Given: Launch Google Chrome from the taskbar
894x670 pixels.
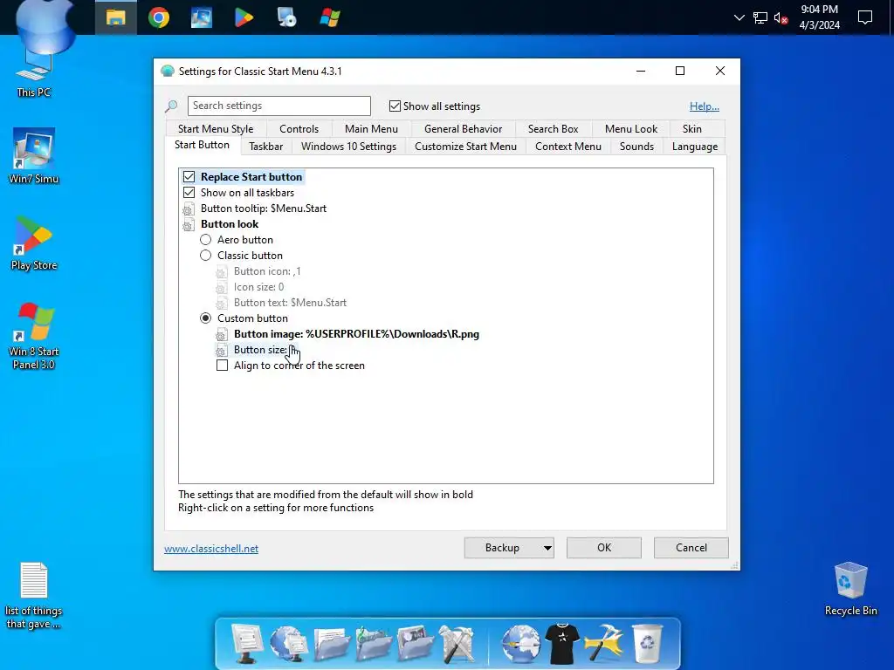Looking at the screenshot, I should [x=159, y=17].
